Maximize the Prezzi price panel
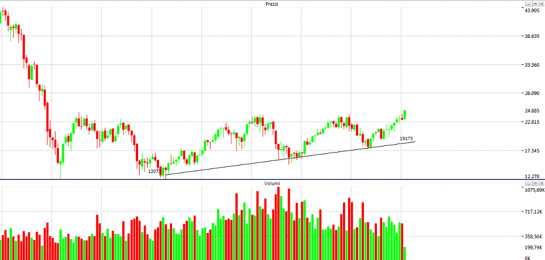This screenshot has height=260, width=545. pyautogui.click(x=535, y=4)
